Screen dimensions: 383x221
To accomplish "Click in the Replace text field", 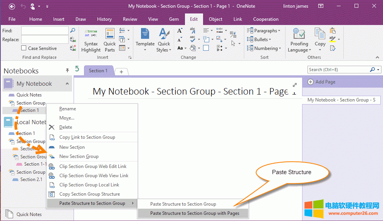I will [x=45, y=39].
